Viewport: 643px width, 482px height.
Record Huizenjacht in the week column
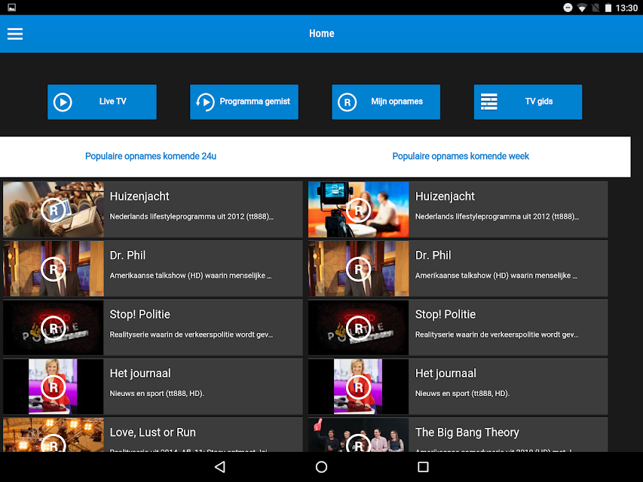(x=358, y=210)
